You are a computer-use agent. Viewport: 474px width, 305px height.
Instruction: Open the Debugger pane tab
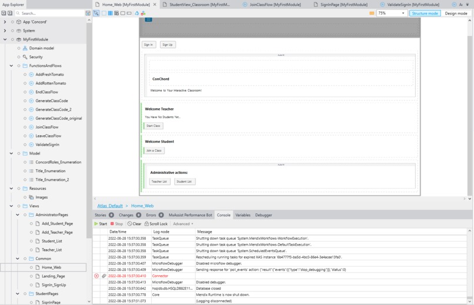point(263,215)
